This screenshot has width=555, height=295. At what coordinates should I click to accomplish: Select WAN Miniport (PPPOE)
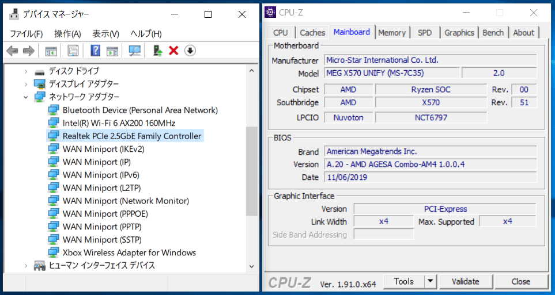point(105,214)
